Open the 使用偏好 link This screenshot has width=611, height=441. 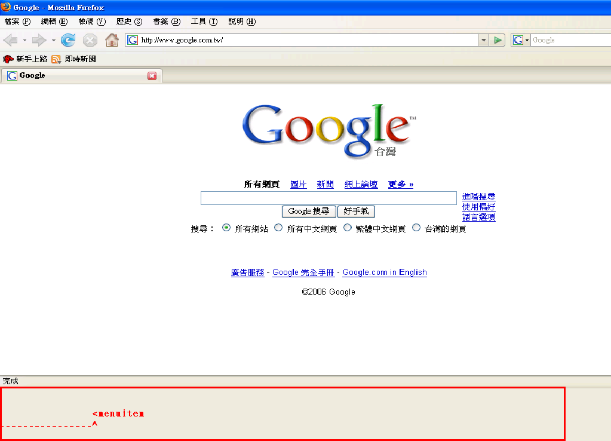click(479, 207)
